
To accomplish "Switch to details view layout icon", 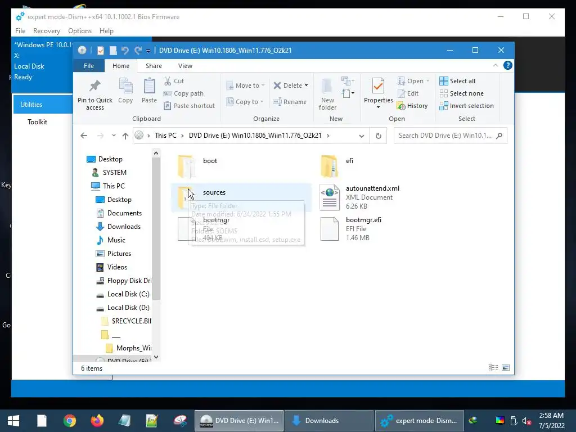I will click(493, 368).
